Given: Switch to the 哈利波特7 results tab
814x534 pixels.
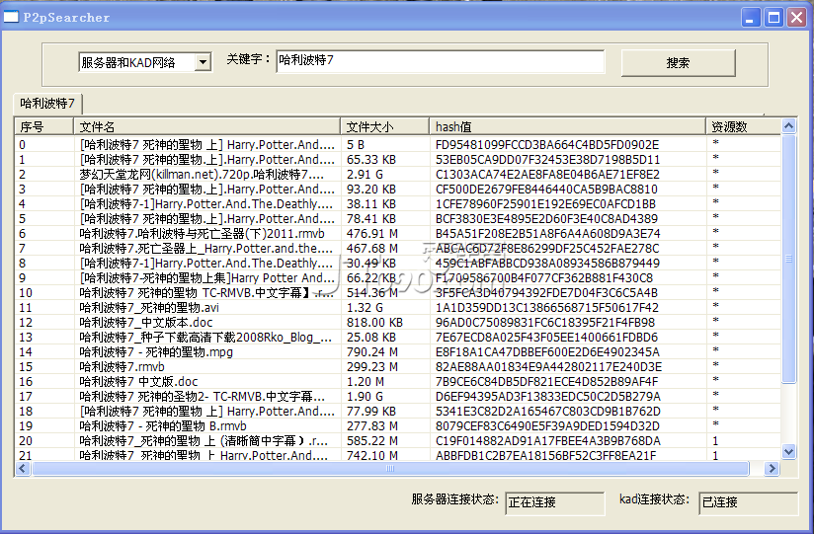Looking at the screenshot, I should (x=47, y=103).
